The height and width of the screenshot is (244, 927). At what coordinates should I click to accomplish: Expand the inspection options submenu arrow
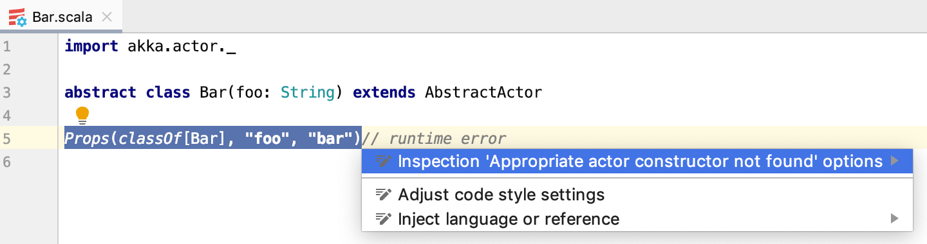tap(894, 161)
